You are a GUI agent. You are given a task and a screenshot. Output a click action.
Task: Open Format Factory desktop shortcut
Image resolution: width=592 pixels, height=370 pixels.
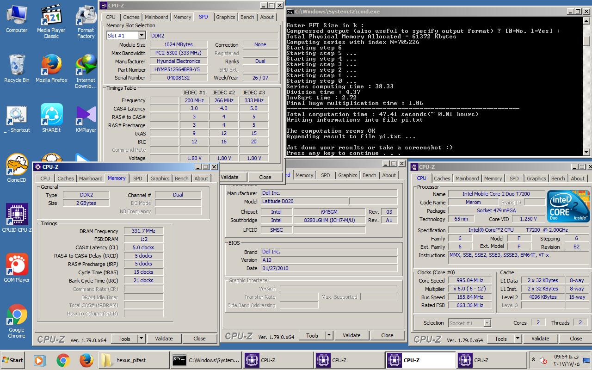click(86, 21)
